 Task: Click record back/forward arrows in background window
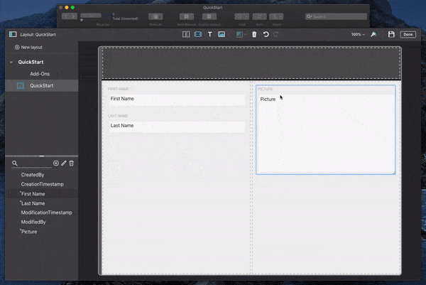point(70,16)
